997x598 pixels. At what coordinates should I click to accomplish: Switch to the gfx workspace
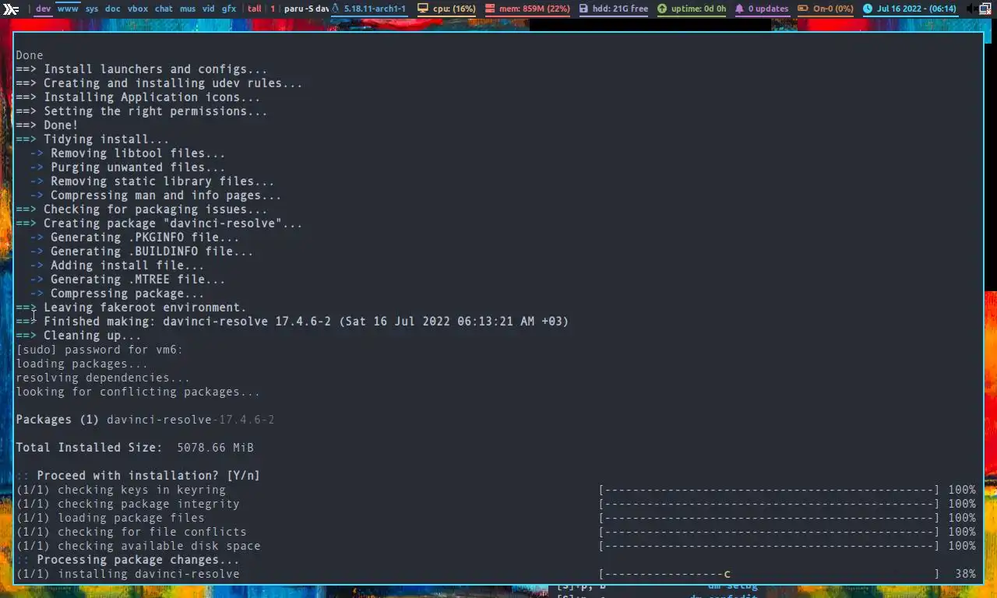click(x=229, y=9)
